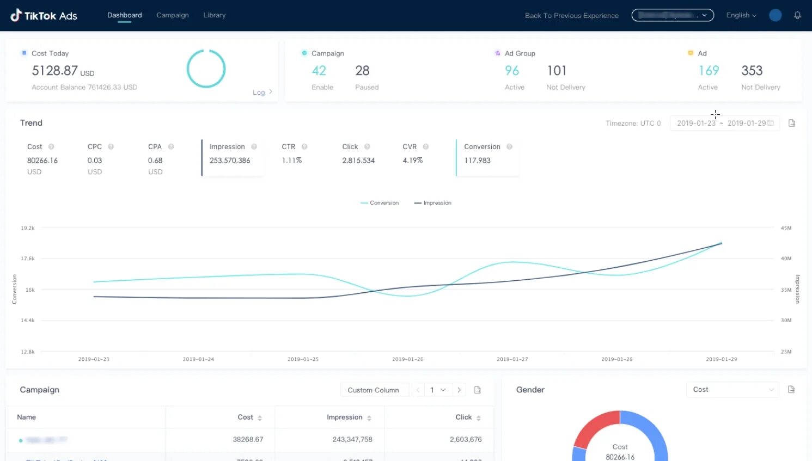This screenshot has height=461, width=812.
Task: Select the Conversion metric card
Action: [x=487, y=157]
